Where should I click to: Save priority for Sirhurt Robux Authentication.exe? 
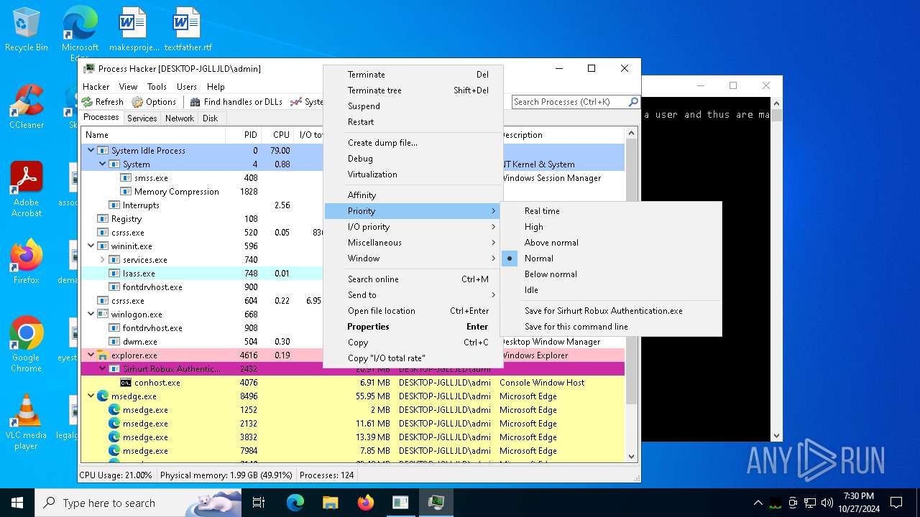(x=611, y=311)
